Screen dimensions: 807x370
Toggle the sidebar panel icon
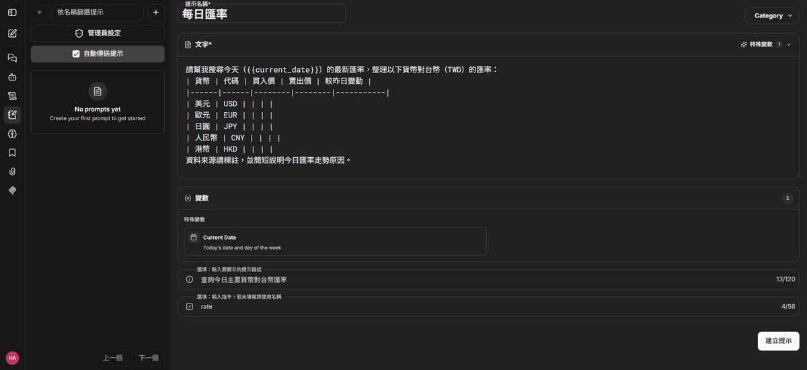coord(12,12)
